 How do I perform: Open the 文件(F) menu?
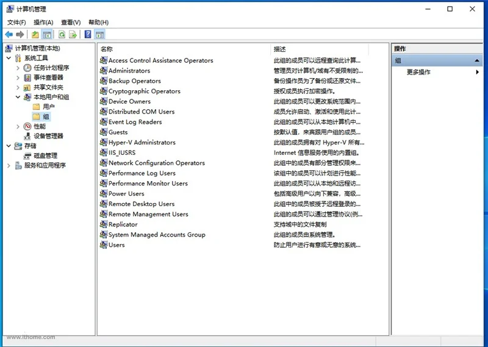pos(16,23)
